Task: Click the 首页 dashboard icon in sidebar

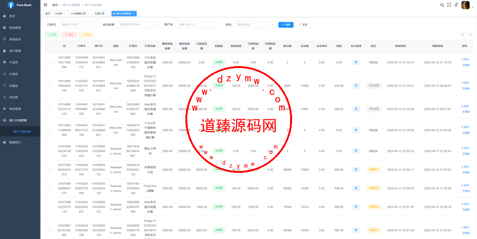Action: pos(4,16)
